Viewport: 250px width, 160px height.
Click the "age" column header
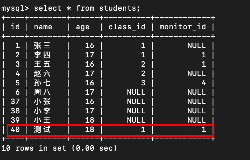[82, 27]
